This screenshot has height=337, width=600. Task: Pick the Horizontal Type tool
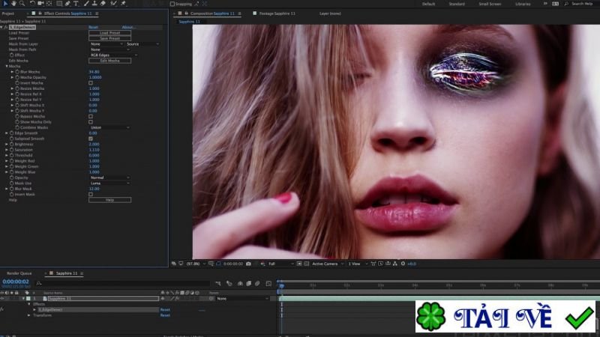76,4
